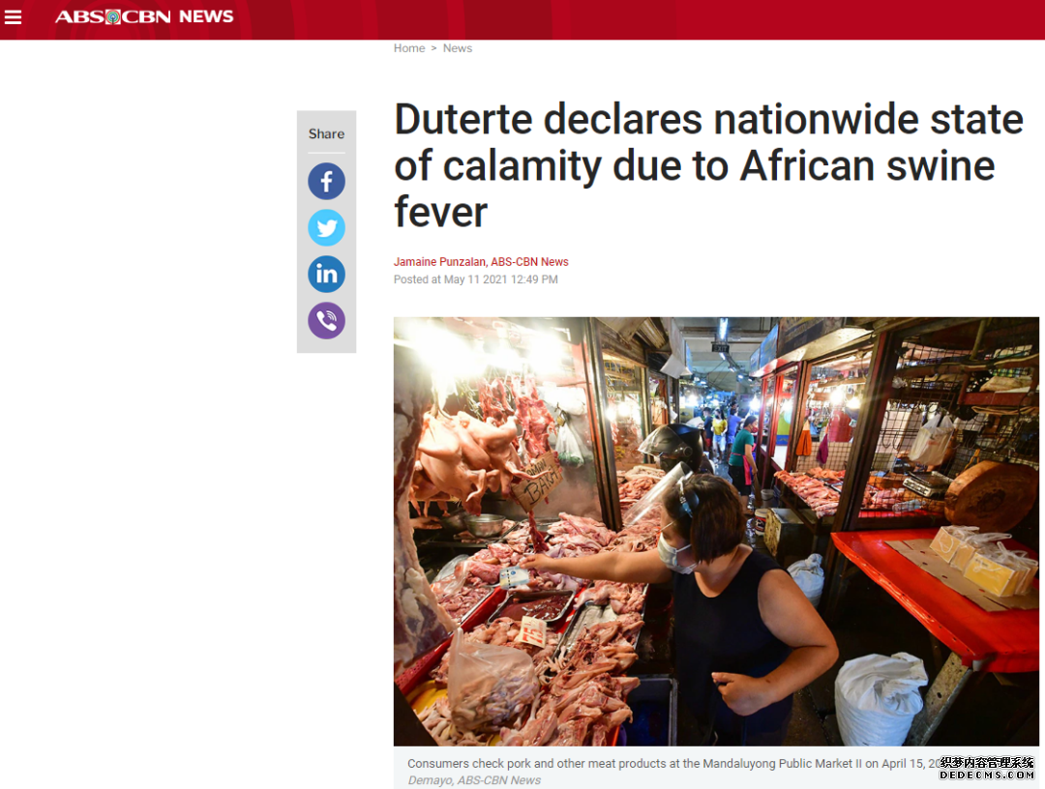The width and height of the screenshot is (1045, 789).
Task: Open the market meat stall photo
Action: [x=716, y=532]
